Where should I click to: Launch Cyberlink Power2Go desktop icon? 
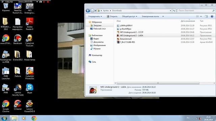point(29,73)
